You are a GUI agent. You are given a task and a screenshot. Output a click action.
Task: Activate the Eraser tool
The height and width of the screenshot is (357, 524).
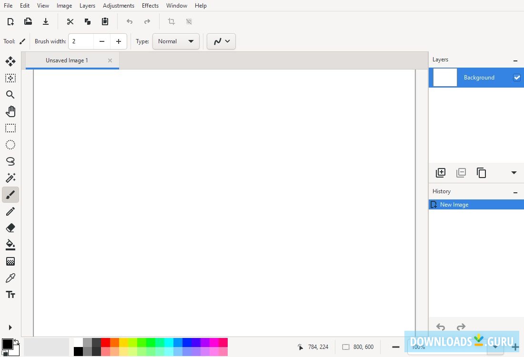[x=10, y=228]
